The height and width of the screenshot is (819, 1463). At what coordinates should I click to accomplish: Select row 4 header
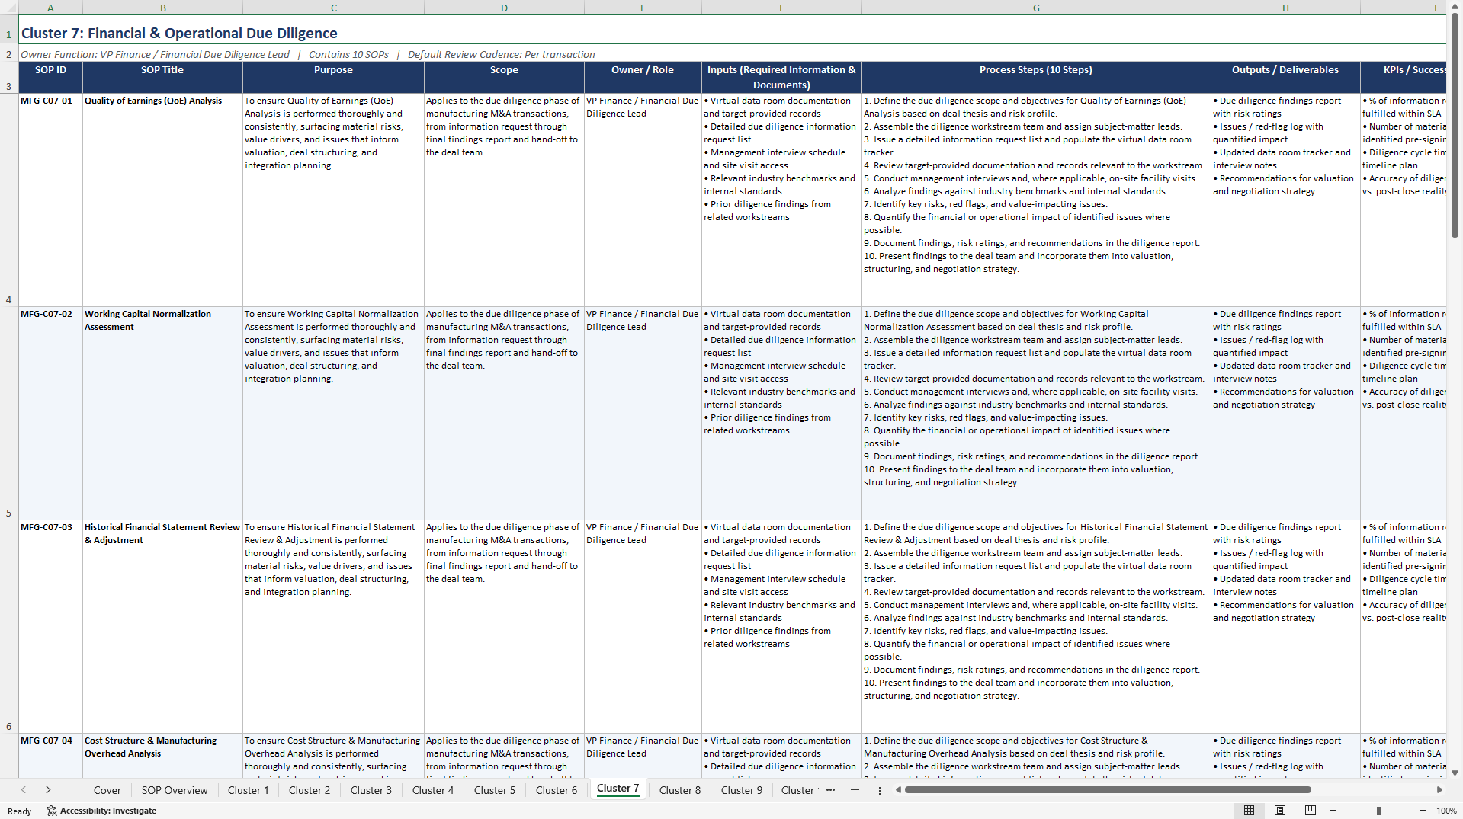click(9, 200)
